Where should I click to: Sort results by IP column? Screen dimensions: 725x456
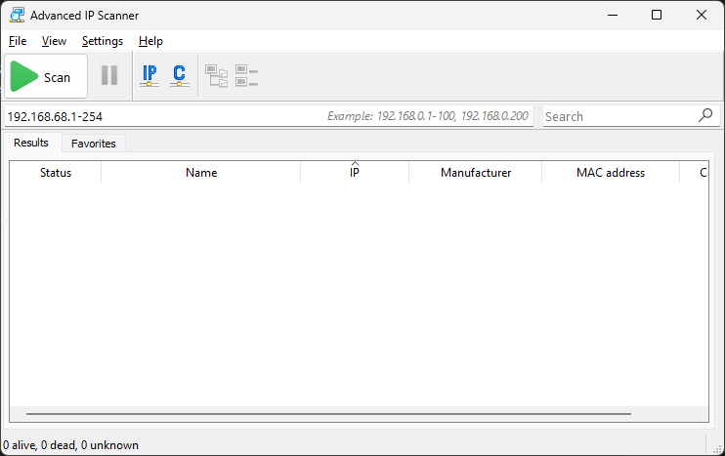click(355, 173)
